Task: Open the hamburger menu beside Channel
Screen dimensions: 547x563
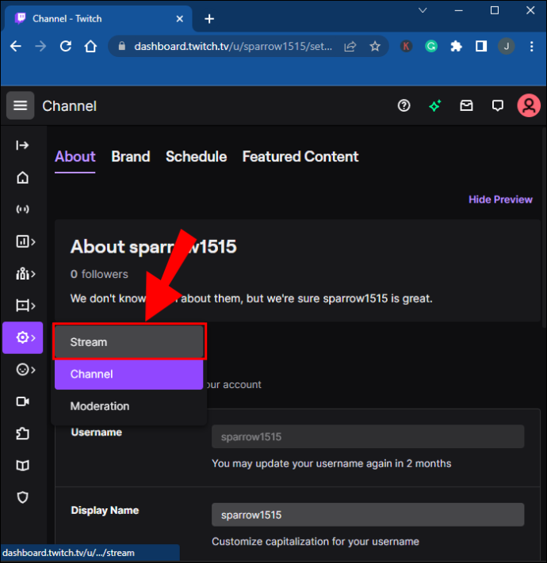Action: click(x=20, y=105)
